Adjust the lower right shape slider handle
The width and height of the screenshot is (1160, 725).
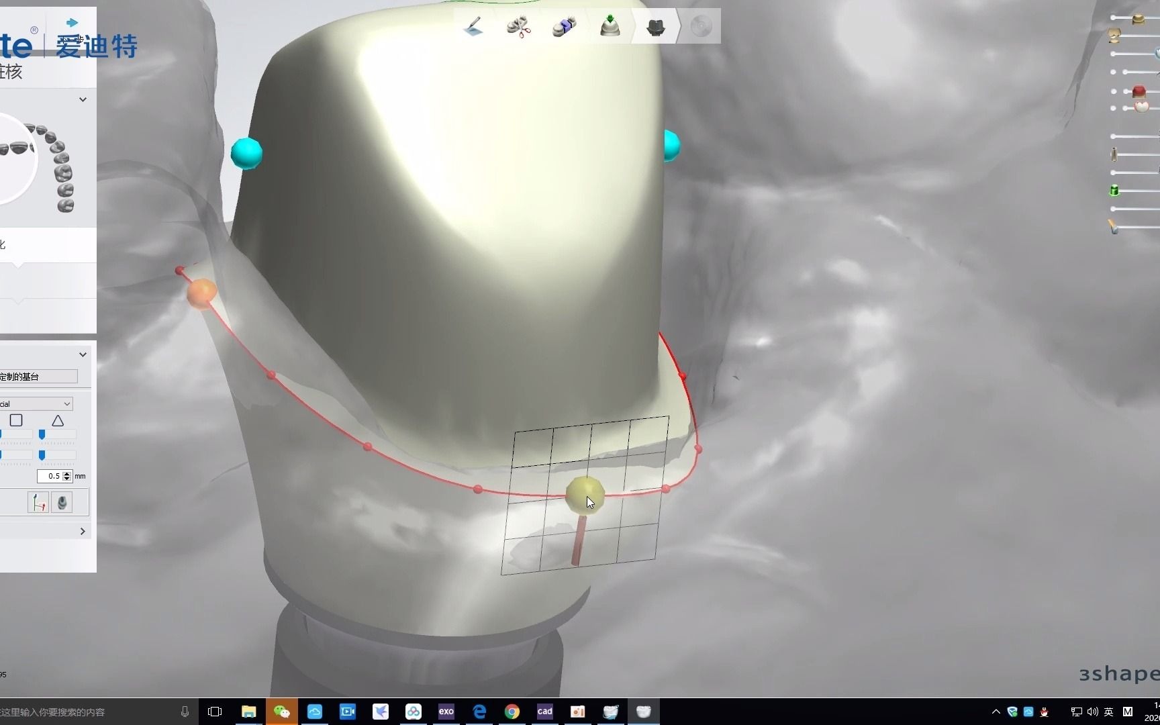click(42, 455)
